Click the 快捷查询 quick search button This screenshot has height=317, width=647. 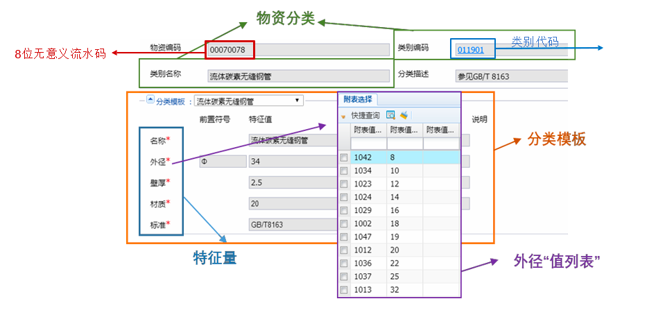pos(365,115)
